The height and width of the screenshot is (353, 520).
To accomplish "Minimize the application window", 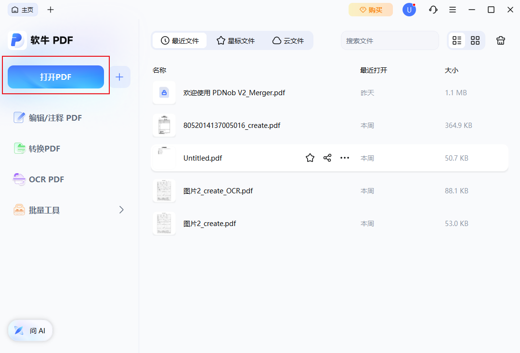I will (471, 10).
